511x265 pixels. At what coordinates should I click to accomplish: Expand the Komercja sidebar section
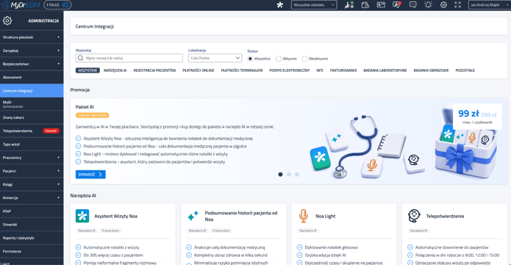point(32,197)
